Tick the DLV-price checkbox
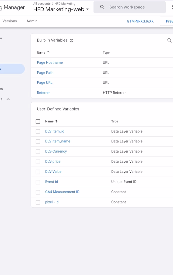This screenshot has height=275, width=173. click(38, 162)
